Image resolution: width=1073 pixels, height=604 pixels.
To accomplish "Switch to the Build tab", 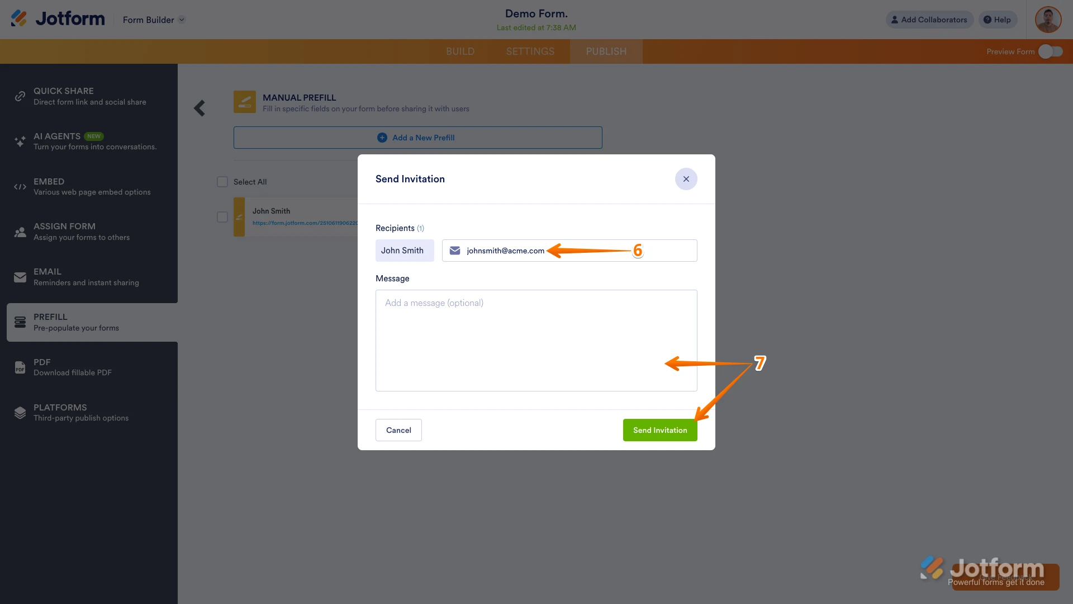I will click(460, 51).
